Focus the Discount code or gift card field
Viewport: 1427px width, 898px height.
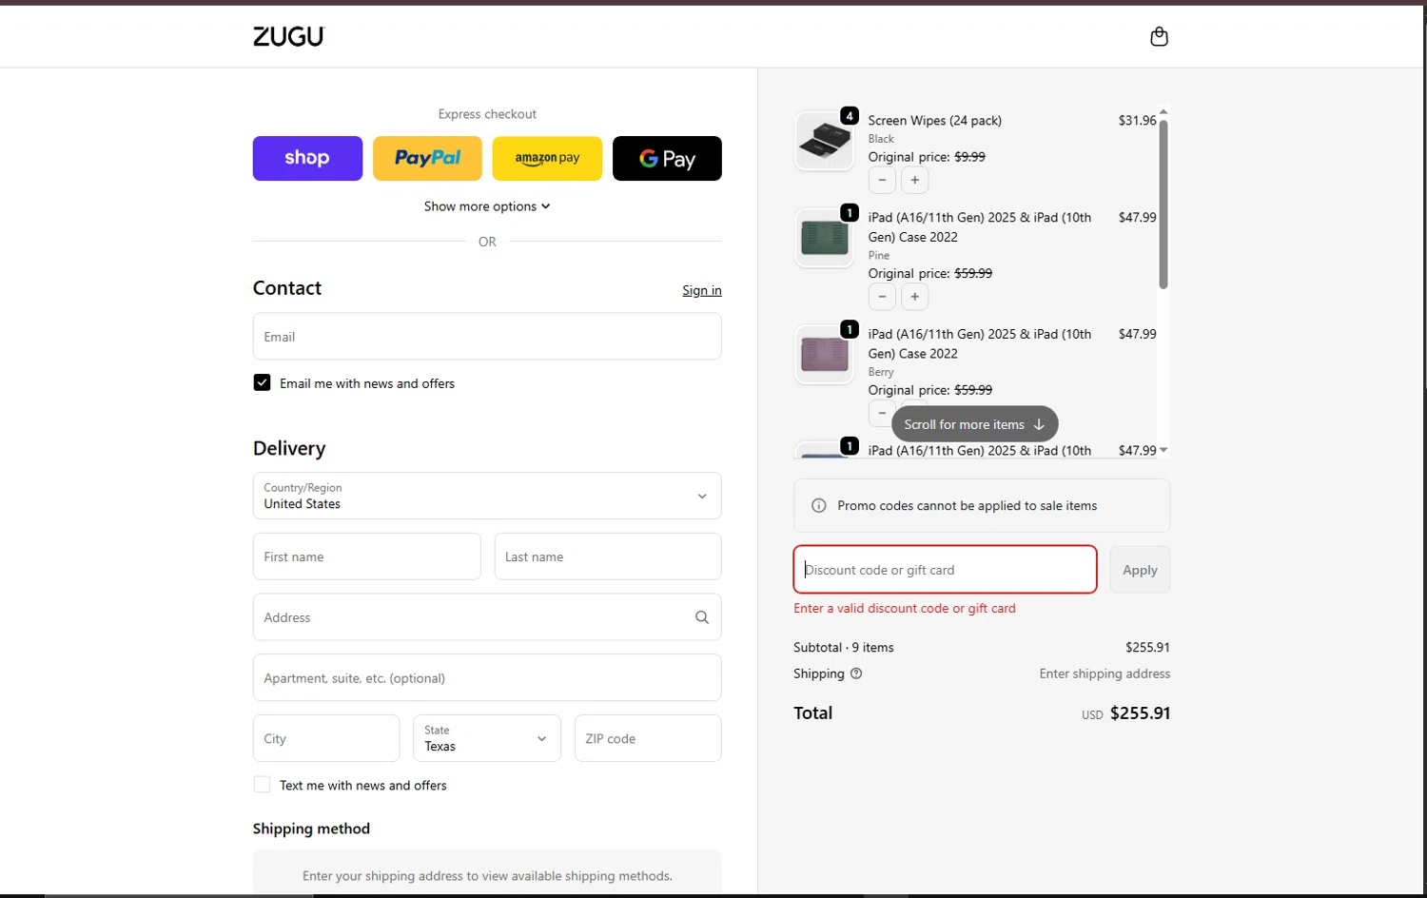[x=945, y=570]
